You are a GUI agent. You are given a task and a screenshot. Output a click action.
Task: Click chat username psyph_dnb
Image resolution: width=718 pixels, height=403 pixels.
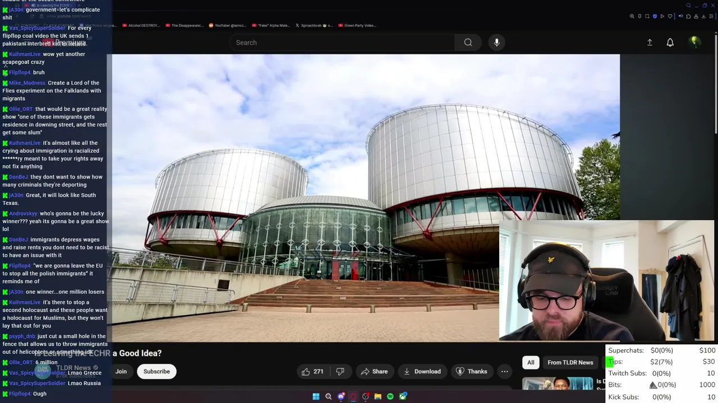pos(22,336)
